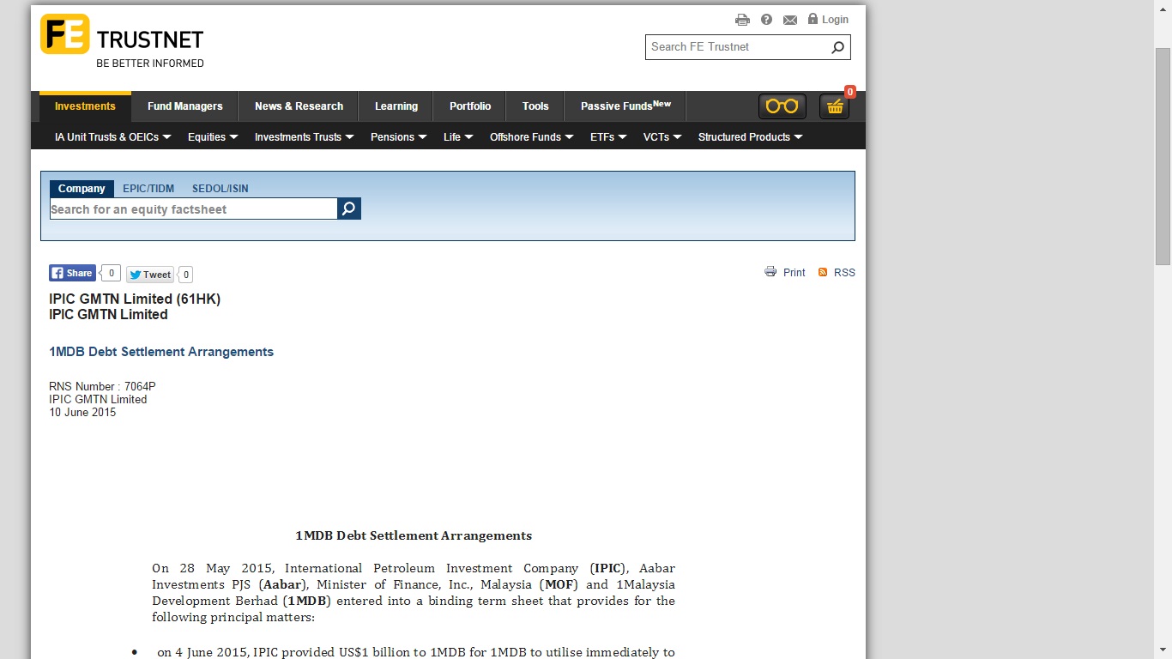
Task: Expand IA Unit Trusts & OEICs dropdown
Action: [113, 137]
